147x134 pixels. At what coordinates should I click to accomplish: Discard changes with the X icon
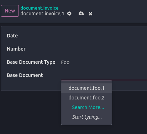pyautogui.click(x=90, y=14)
